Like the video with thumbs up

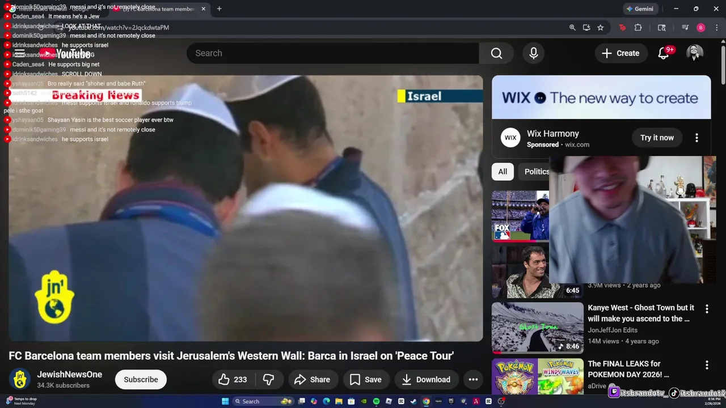click(x=233, y=380)
